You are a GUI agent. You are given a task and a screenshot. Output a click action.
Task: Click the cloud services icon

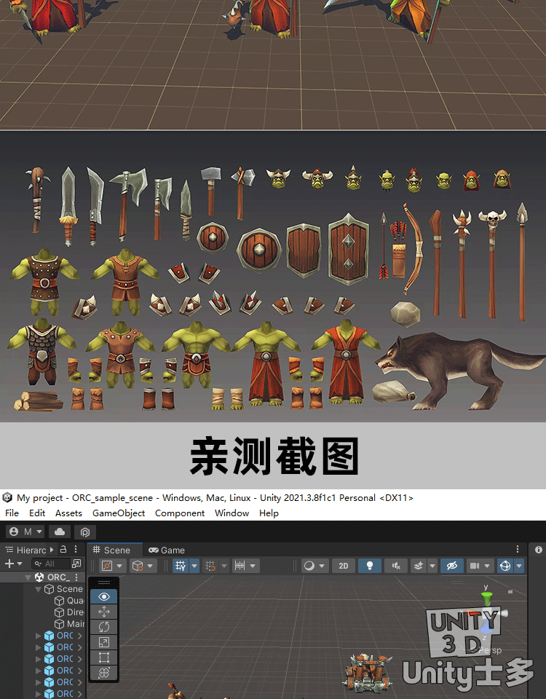[60, 532]
